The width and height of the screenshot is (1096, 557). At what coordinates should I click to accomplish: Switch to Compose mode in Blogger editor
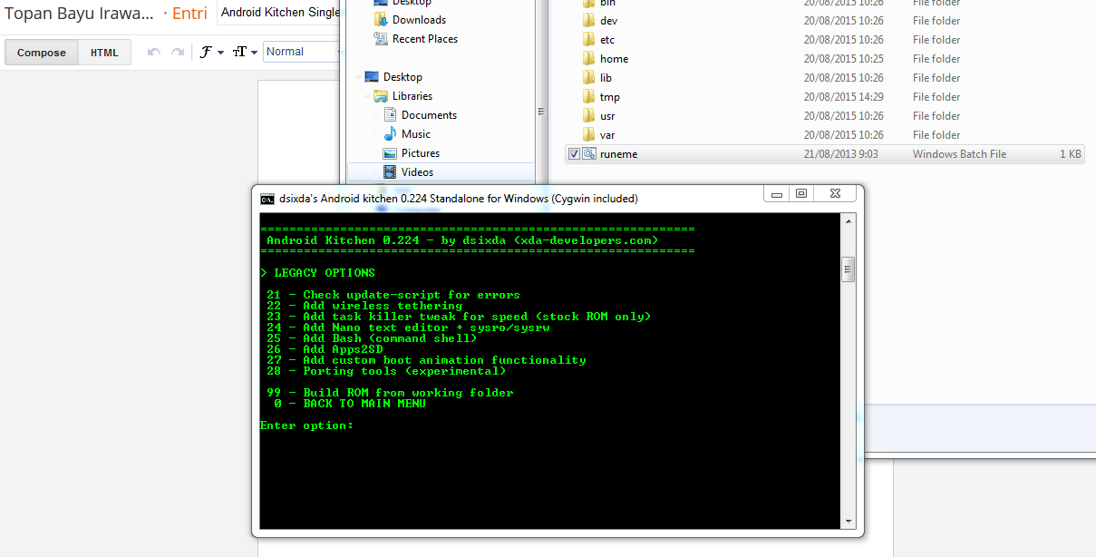coord(42,53)
